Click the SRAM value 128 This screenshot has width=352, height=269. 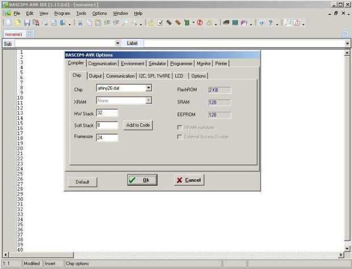[x=220, y=103]
